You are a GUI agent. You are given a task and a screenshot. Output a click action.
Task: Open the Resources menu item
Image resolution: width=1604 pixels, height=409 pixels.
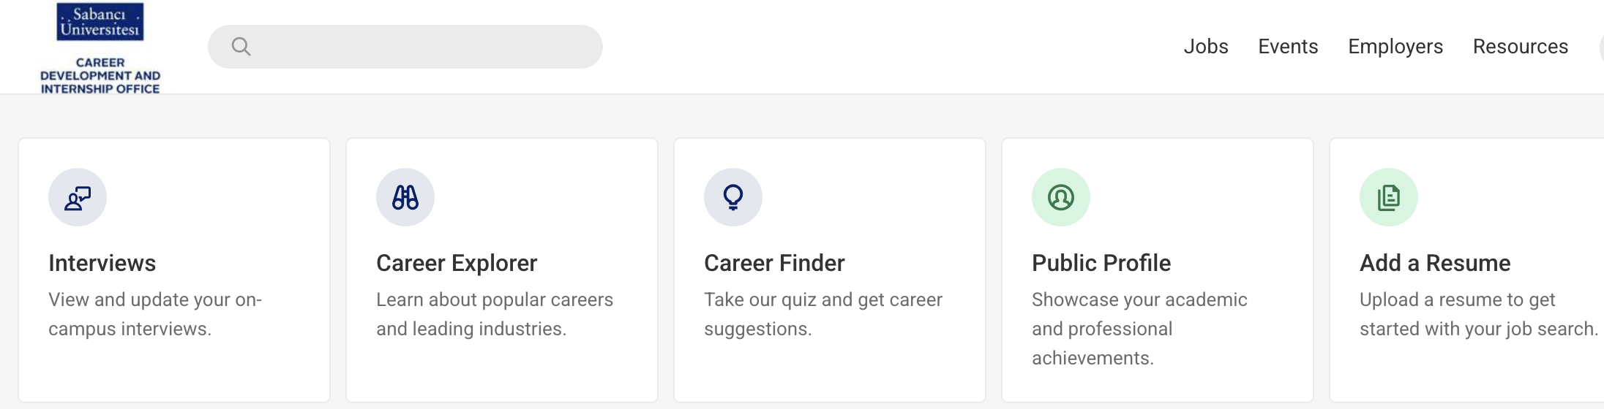click(1521, 47)
